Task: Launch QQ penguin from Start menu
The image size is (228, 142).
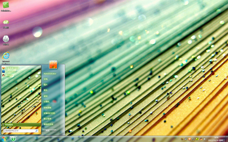Action: click(8, 75)
